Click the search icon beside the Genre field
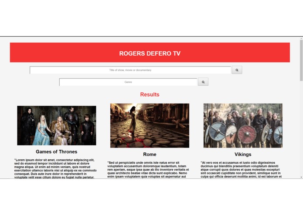 tap(203, 82)
